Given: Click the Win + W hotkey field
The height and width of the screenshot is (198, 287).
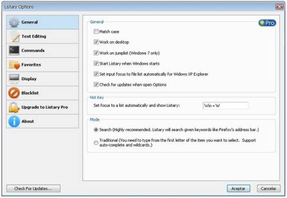Looking at the screenshot, I should tap(225, 106).
